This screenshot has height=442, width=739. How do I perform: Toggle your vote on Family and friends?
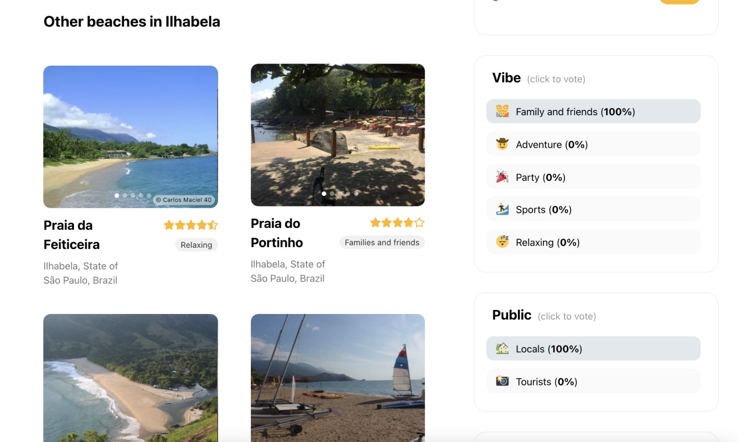point(593,110)
